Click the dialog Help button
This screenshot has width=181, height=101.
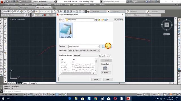point(108,79)
